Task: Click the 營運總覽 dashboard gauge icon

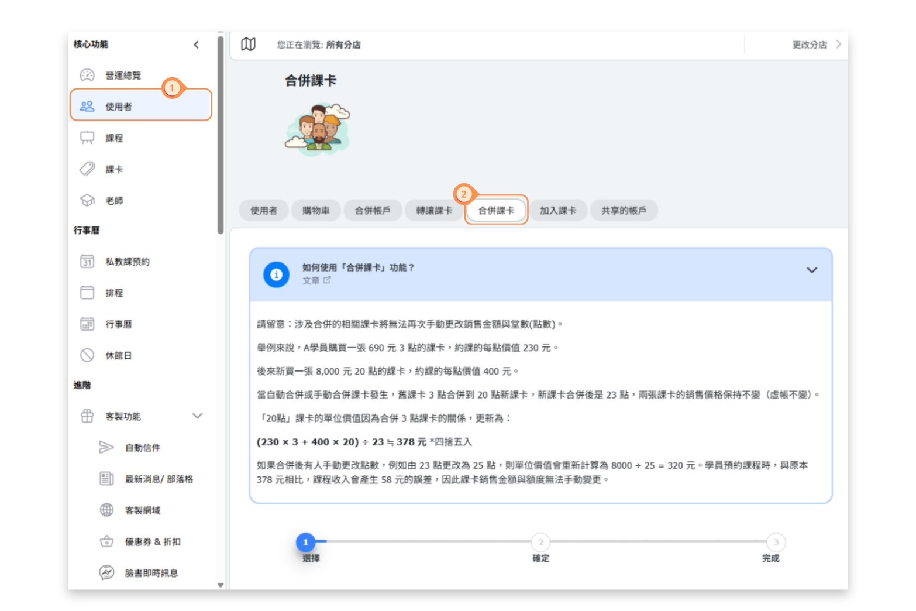Action: point(87,75)
